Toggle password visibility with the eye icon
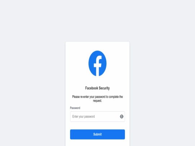 coord(122,116)
